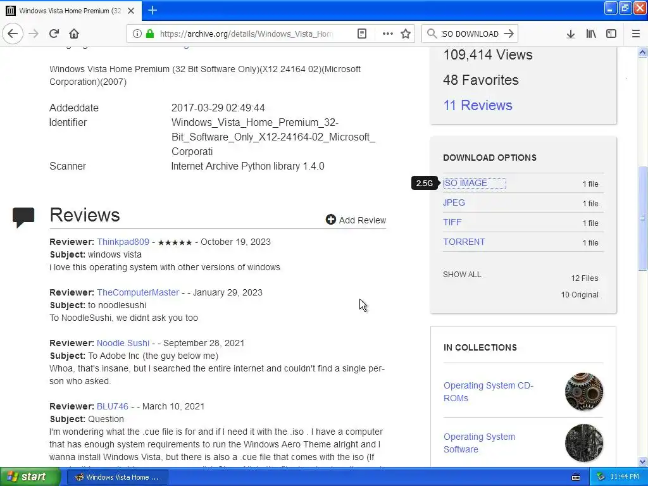Click Add Review text
Screen dimensions: 648x486
click(x=363, y=220)
